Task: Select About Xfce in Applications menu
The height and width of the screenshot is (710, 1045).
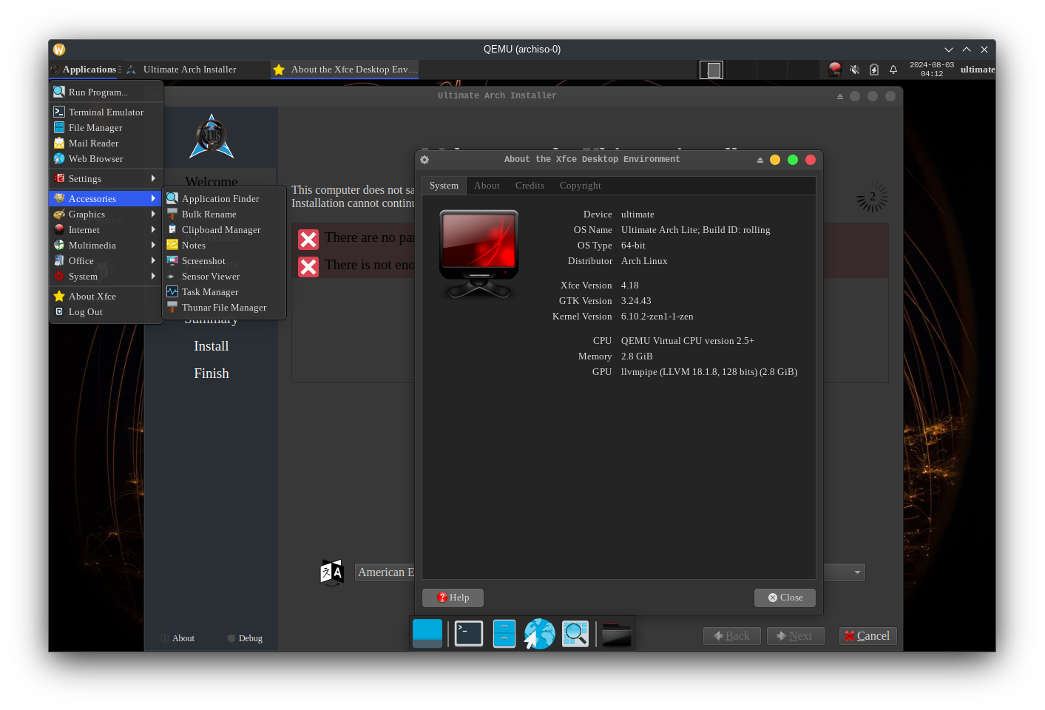Action: point(106,296)
